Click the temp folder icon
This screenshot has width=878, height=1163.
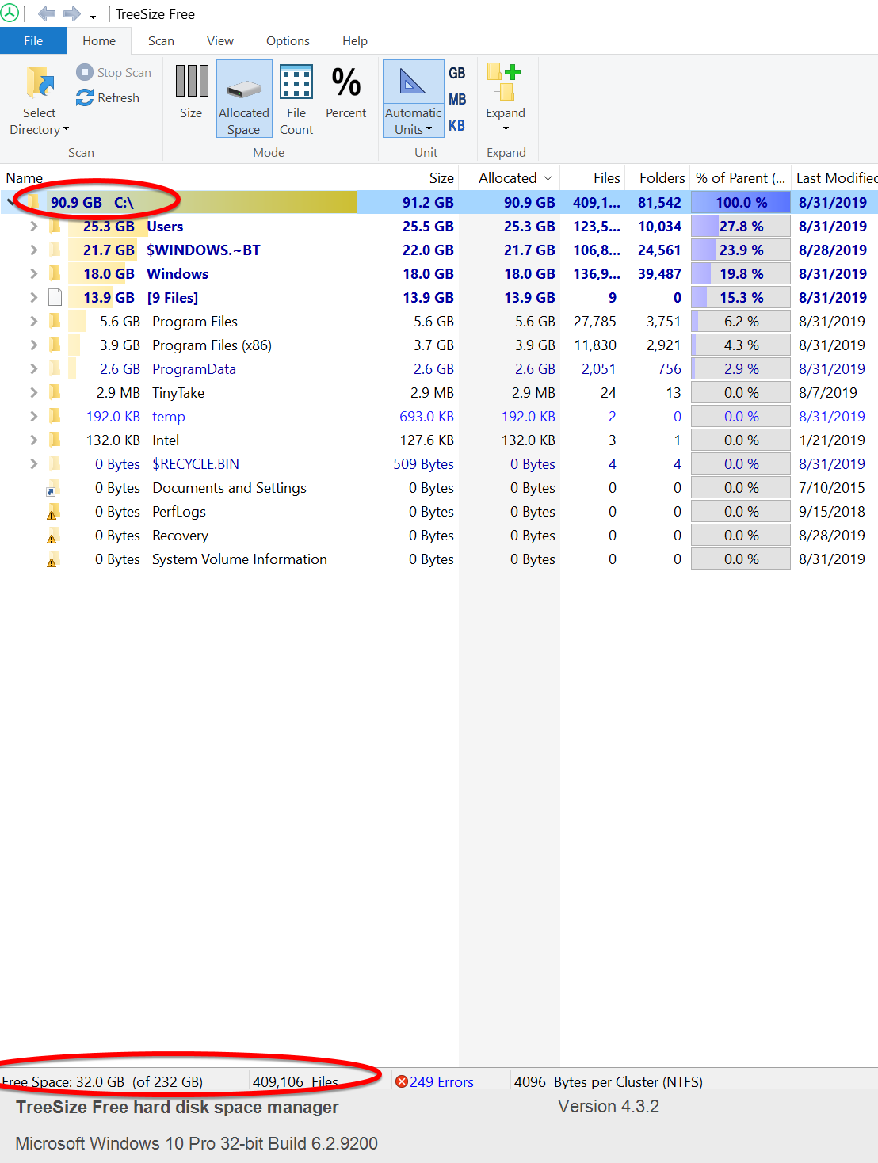point(55,416)
